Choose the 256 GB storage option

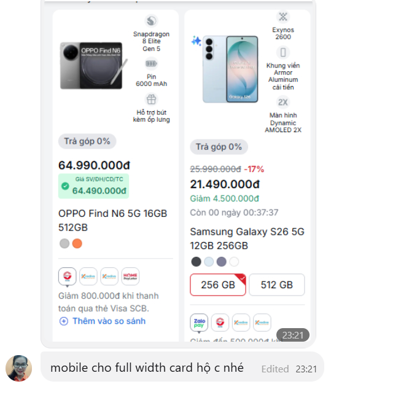coord(218,284)
